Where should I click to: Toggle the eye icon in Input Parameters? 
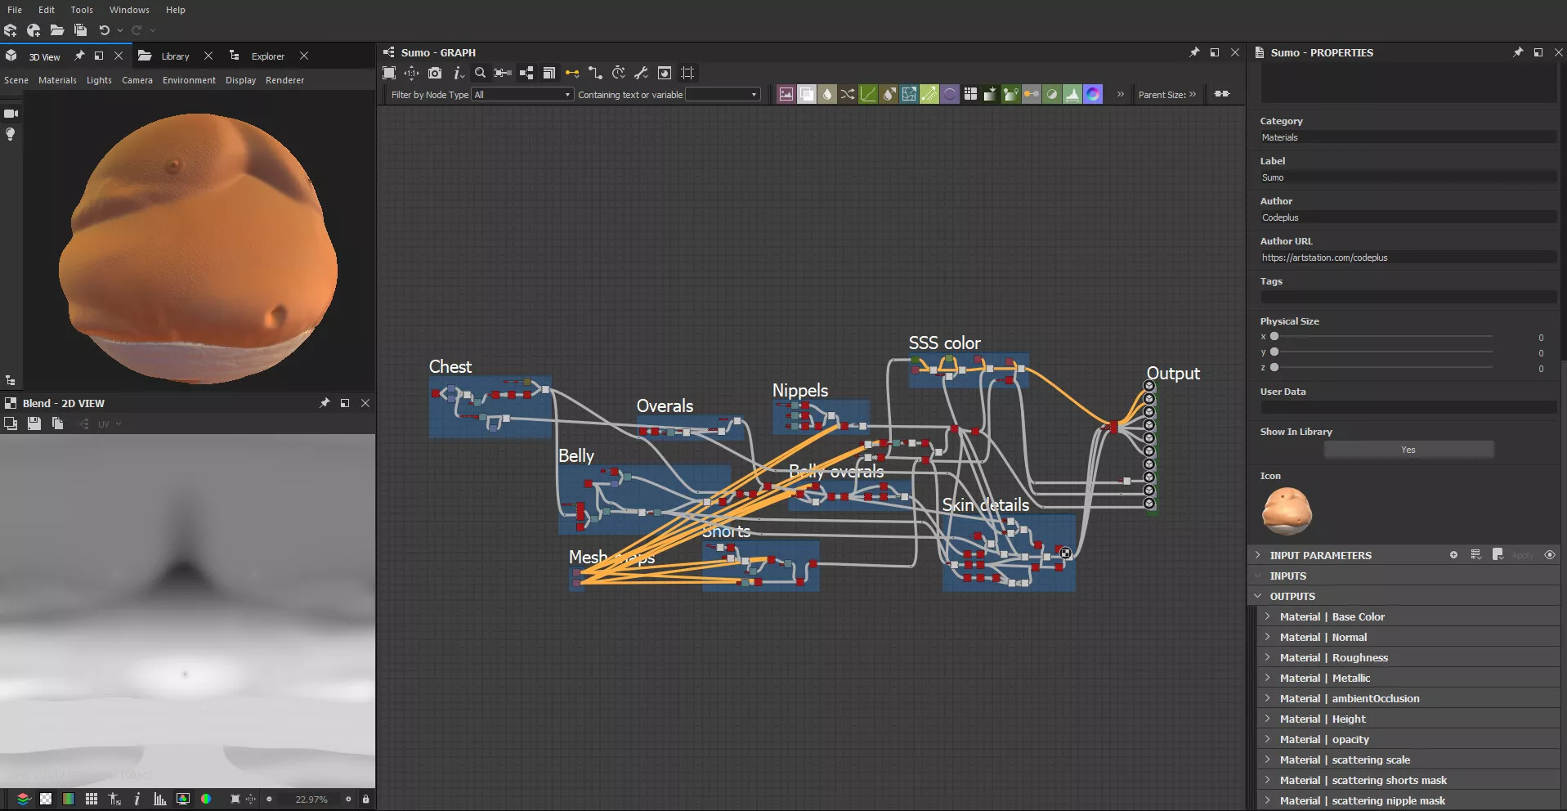pyautogui.click(x=1549, y=555)
